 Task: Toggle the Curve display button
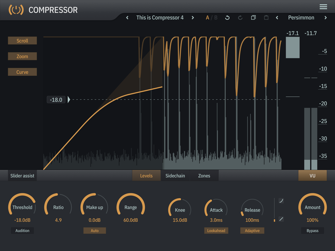pos(22,72)
